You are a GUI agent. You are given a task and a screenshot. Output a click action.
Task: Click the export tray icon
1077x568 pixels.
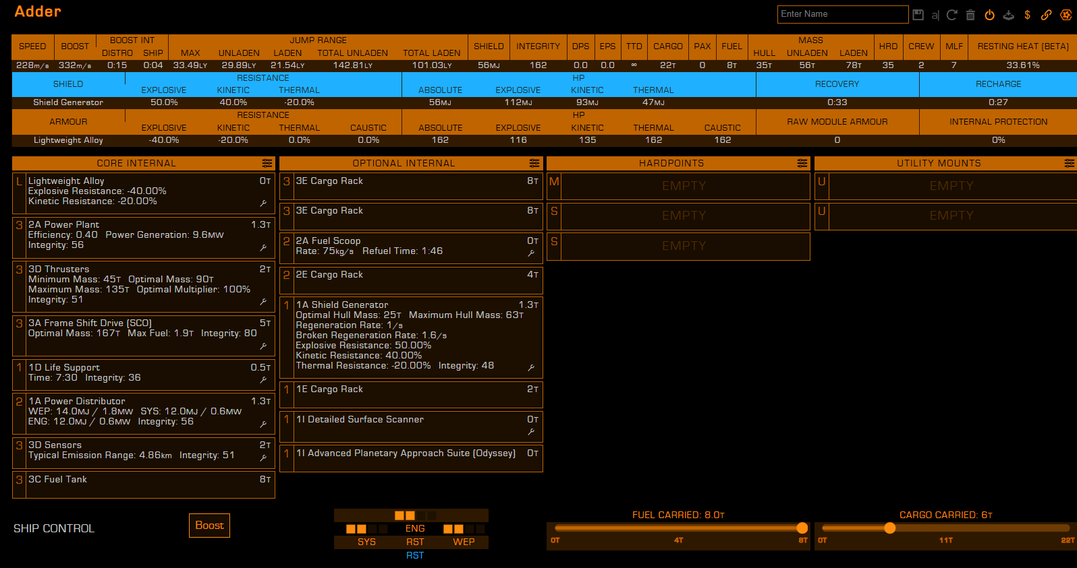(x=1008, y=15)
